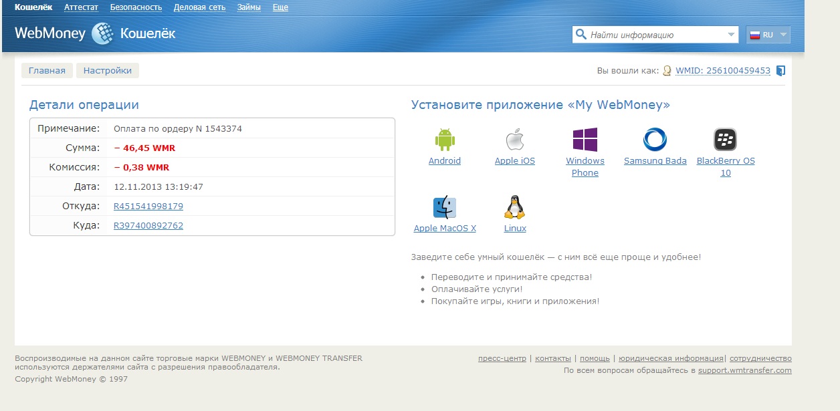Open the RU language dropdown
Viewport: 840px width, 411px height.
click(768, 35)
